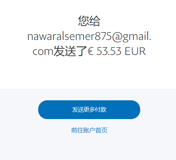Click the 发送了 text in the message

click(x=70, y=51)
